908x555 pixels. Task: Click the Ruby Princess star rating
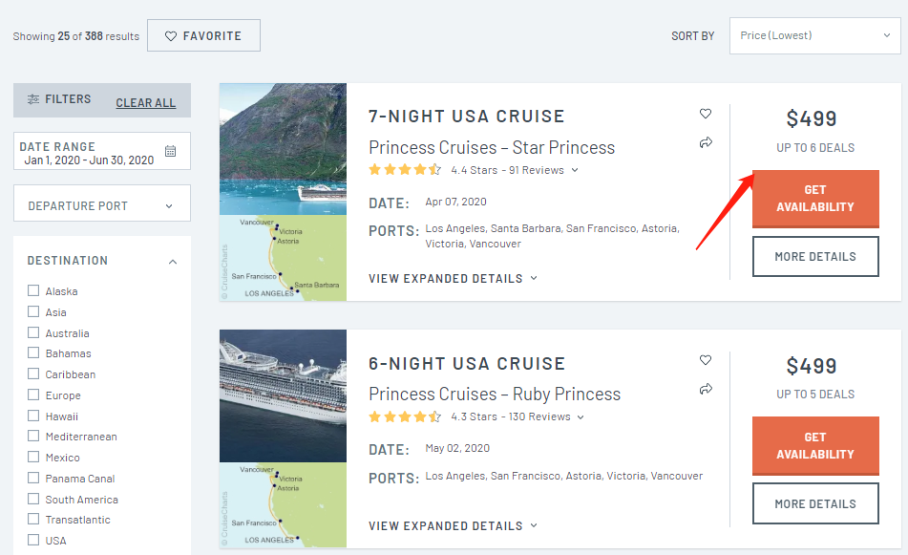[405, 416]
